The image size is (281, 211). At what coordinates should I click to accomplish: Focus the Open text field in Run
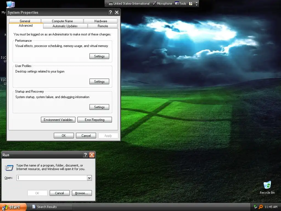[52, 178]
